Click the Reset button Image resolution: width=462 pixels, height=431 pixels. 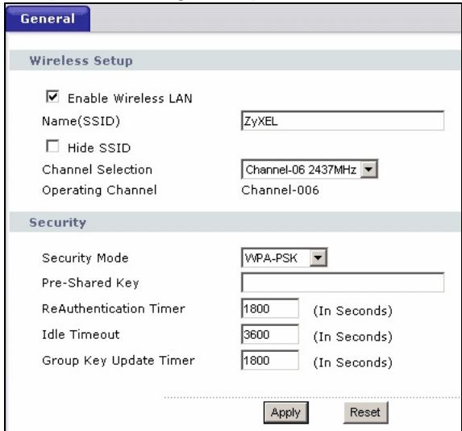pos(365,412)
